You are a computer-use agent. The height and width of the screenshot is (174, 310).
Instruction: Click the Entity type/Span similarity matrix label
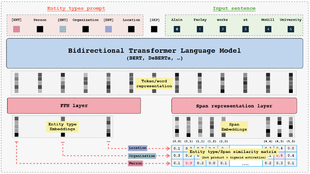click(x=232, y=152)
